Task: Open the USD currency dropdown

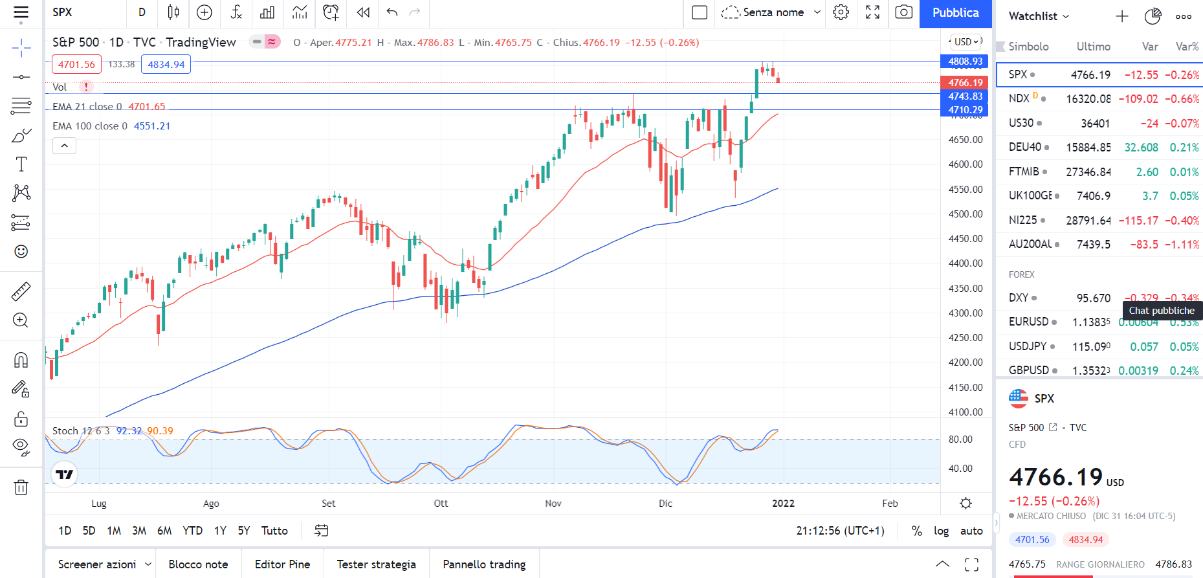Action: 967,41
